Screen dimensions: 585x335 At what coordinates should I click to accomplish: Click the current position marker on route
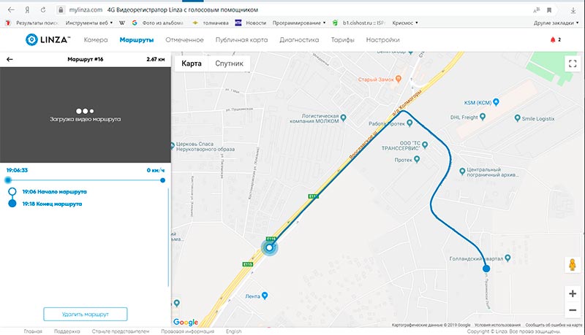[270, 248]
